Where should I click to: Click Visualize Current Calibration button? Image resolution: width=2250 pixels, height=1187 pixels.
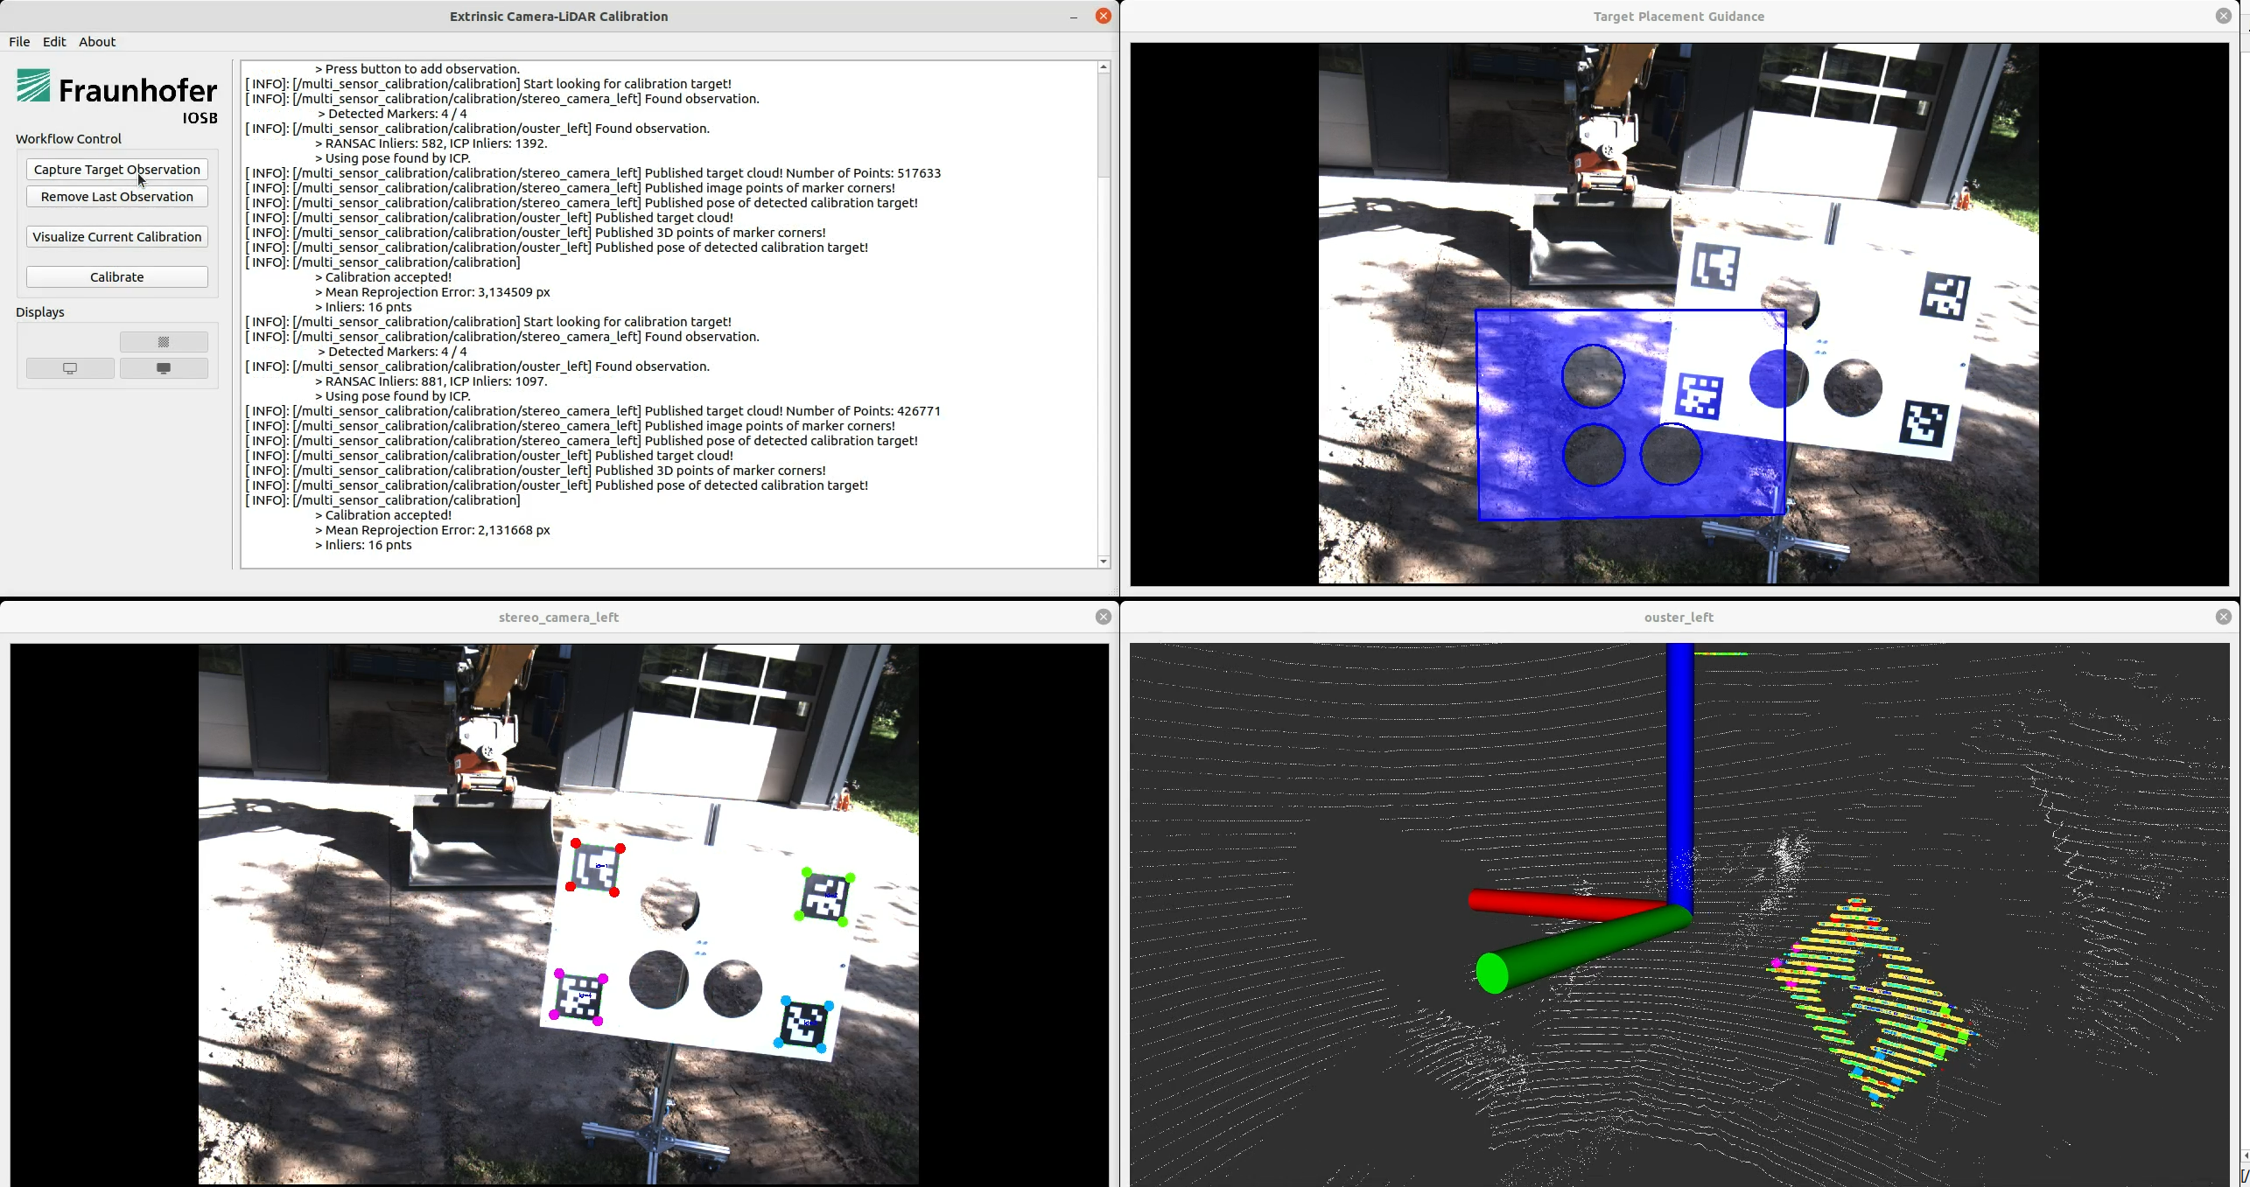pyautogui.click(x=117, y=237)
